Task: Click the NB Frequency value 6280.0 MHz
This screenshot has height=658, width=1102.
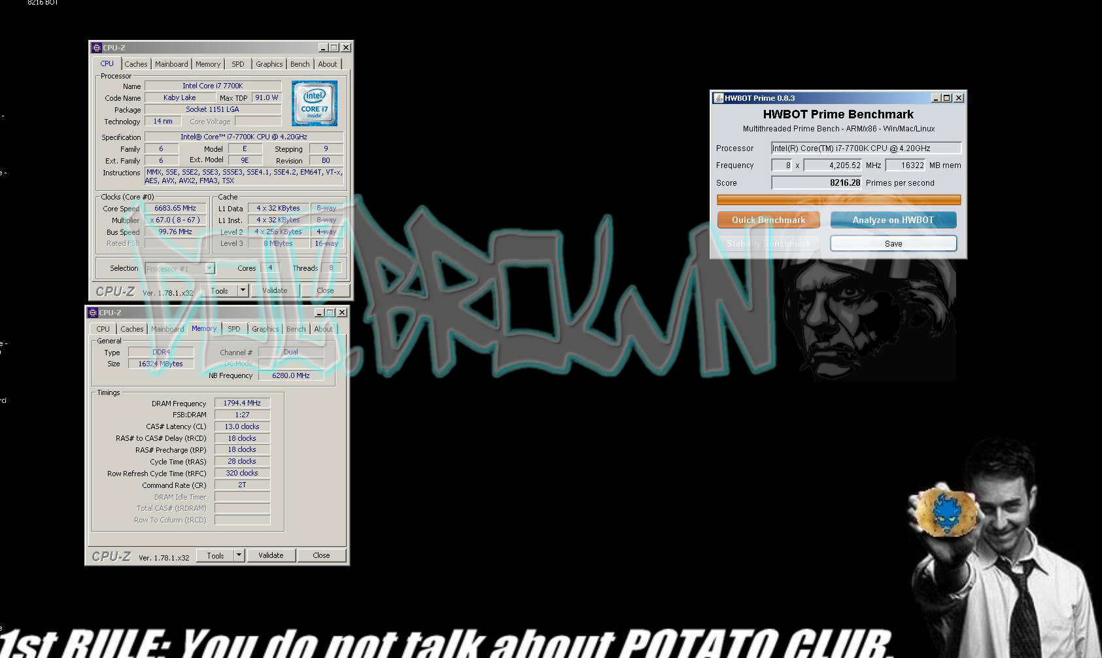Action: pos(291,375)
